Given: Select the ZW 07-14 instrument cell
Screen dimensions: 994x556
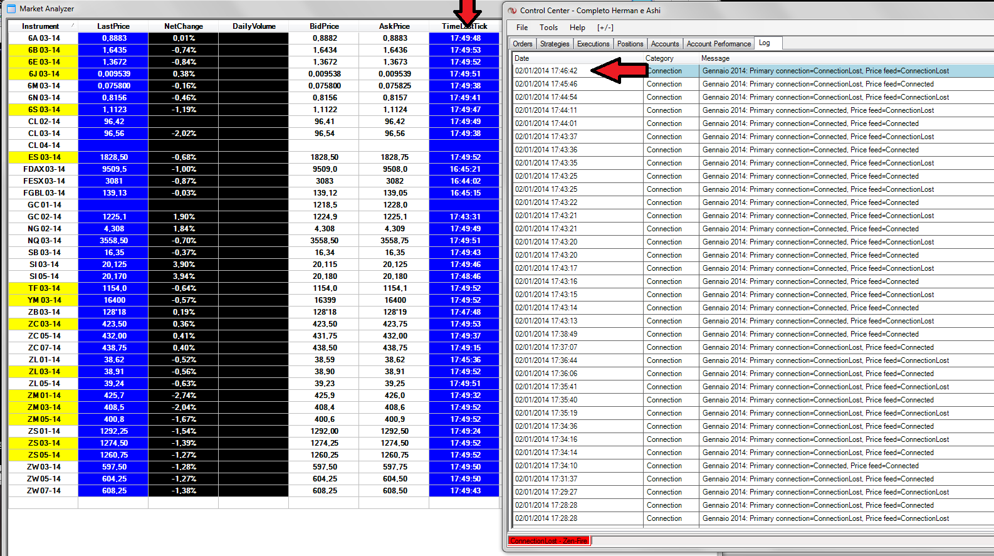Looking at the screenshot, I should (43, 491).
